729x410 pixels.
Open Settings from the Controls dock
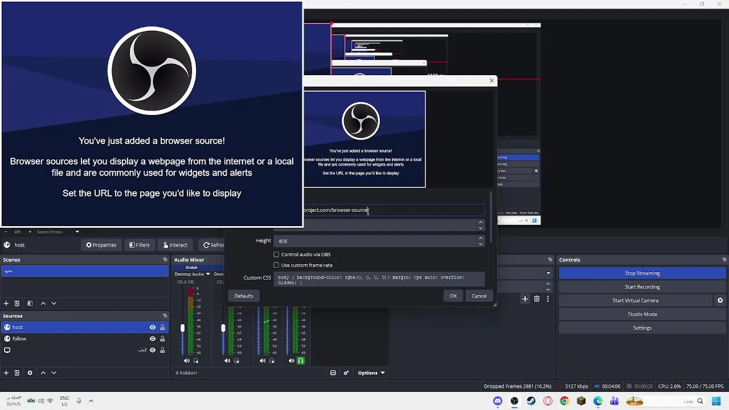(642, 328)
